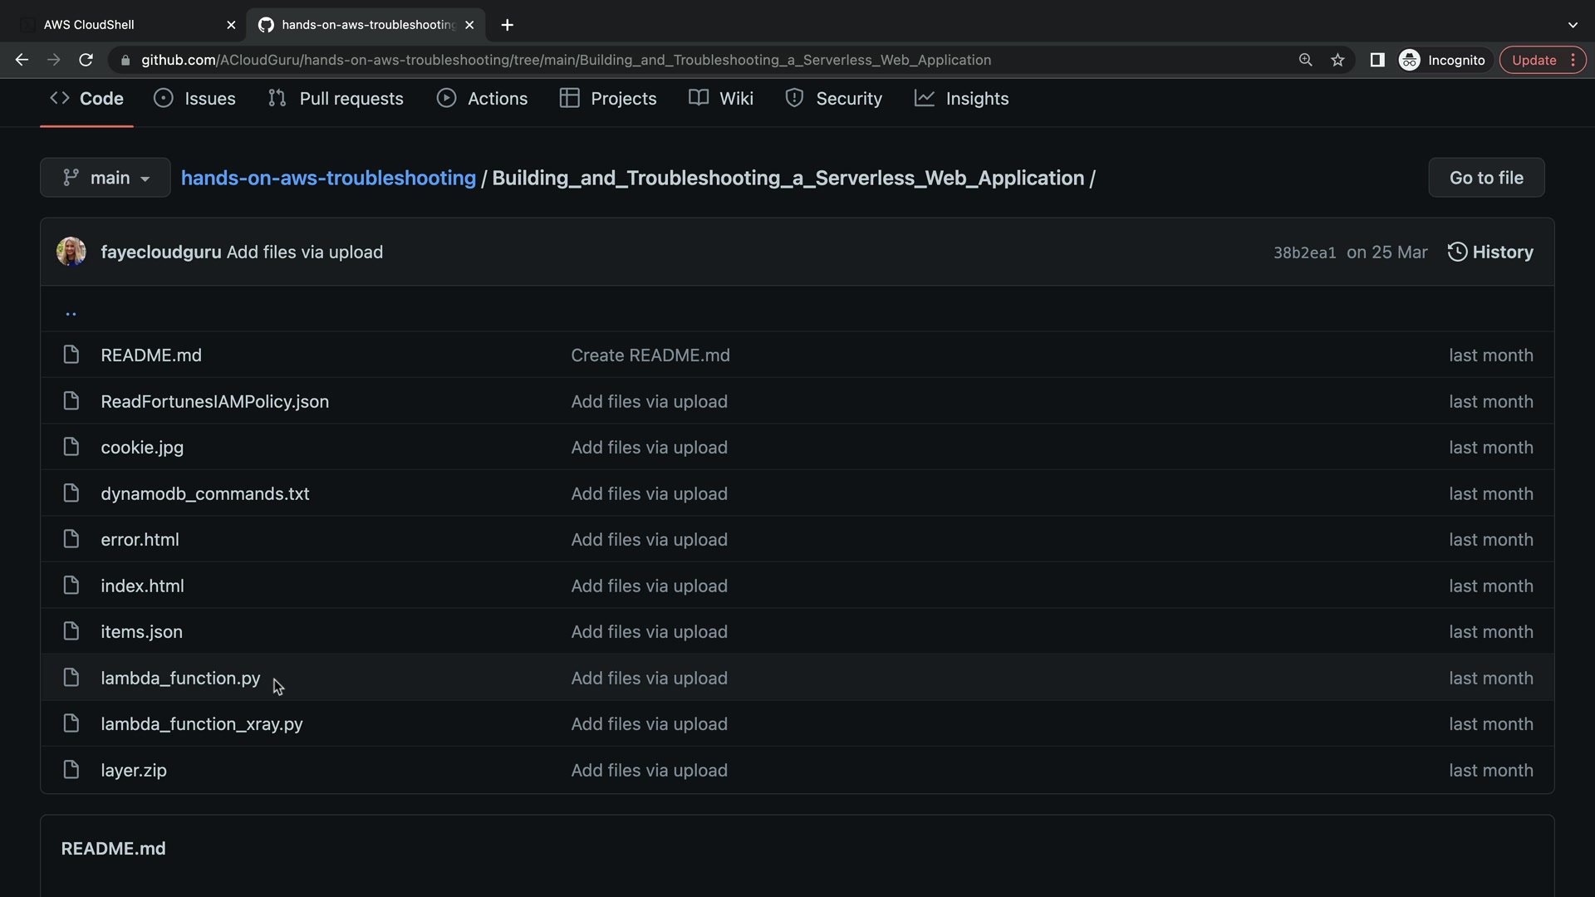Click the History clock icon

click(x=1457, y=252)
